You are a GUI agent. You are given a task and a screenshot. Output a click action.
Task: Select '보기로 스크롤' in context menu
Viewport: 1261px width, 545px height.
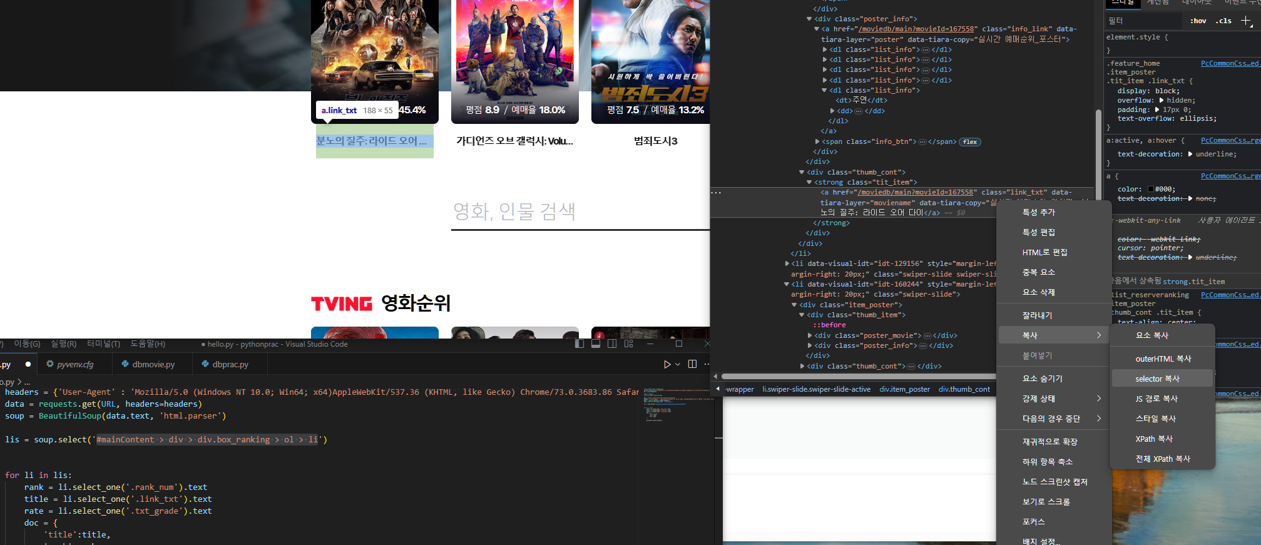tap(1054, 502)
